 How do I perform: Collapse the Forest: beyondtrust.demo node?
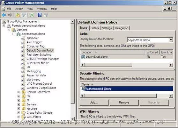pyautogui.click(x=4, y=26)
